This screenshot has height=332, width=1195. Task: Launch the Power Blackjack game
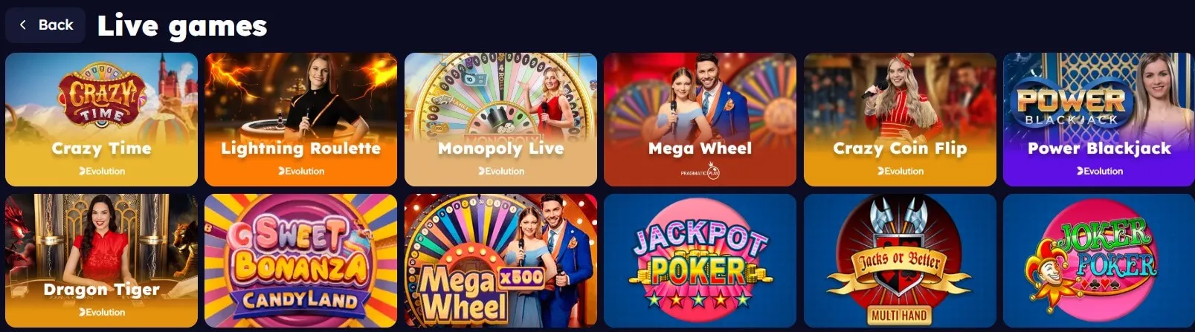click(x=1099, y=120)
